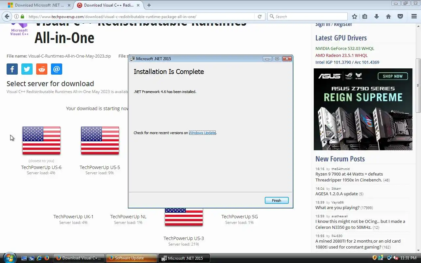Open a new tab with plus button
This screenshot has width=421, height=263.
coord(149,5)
